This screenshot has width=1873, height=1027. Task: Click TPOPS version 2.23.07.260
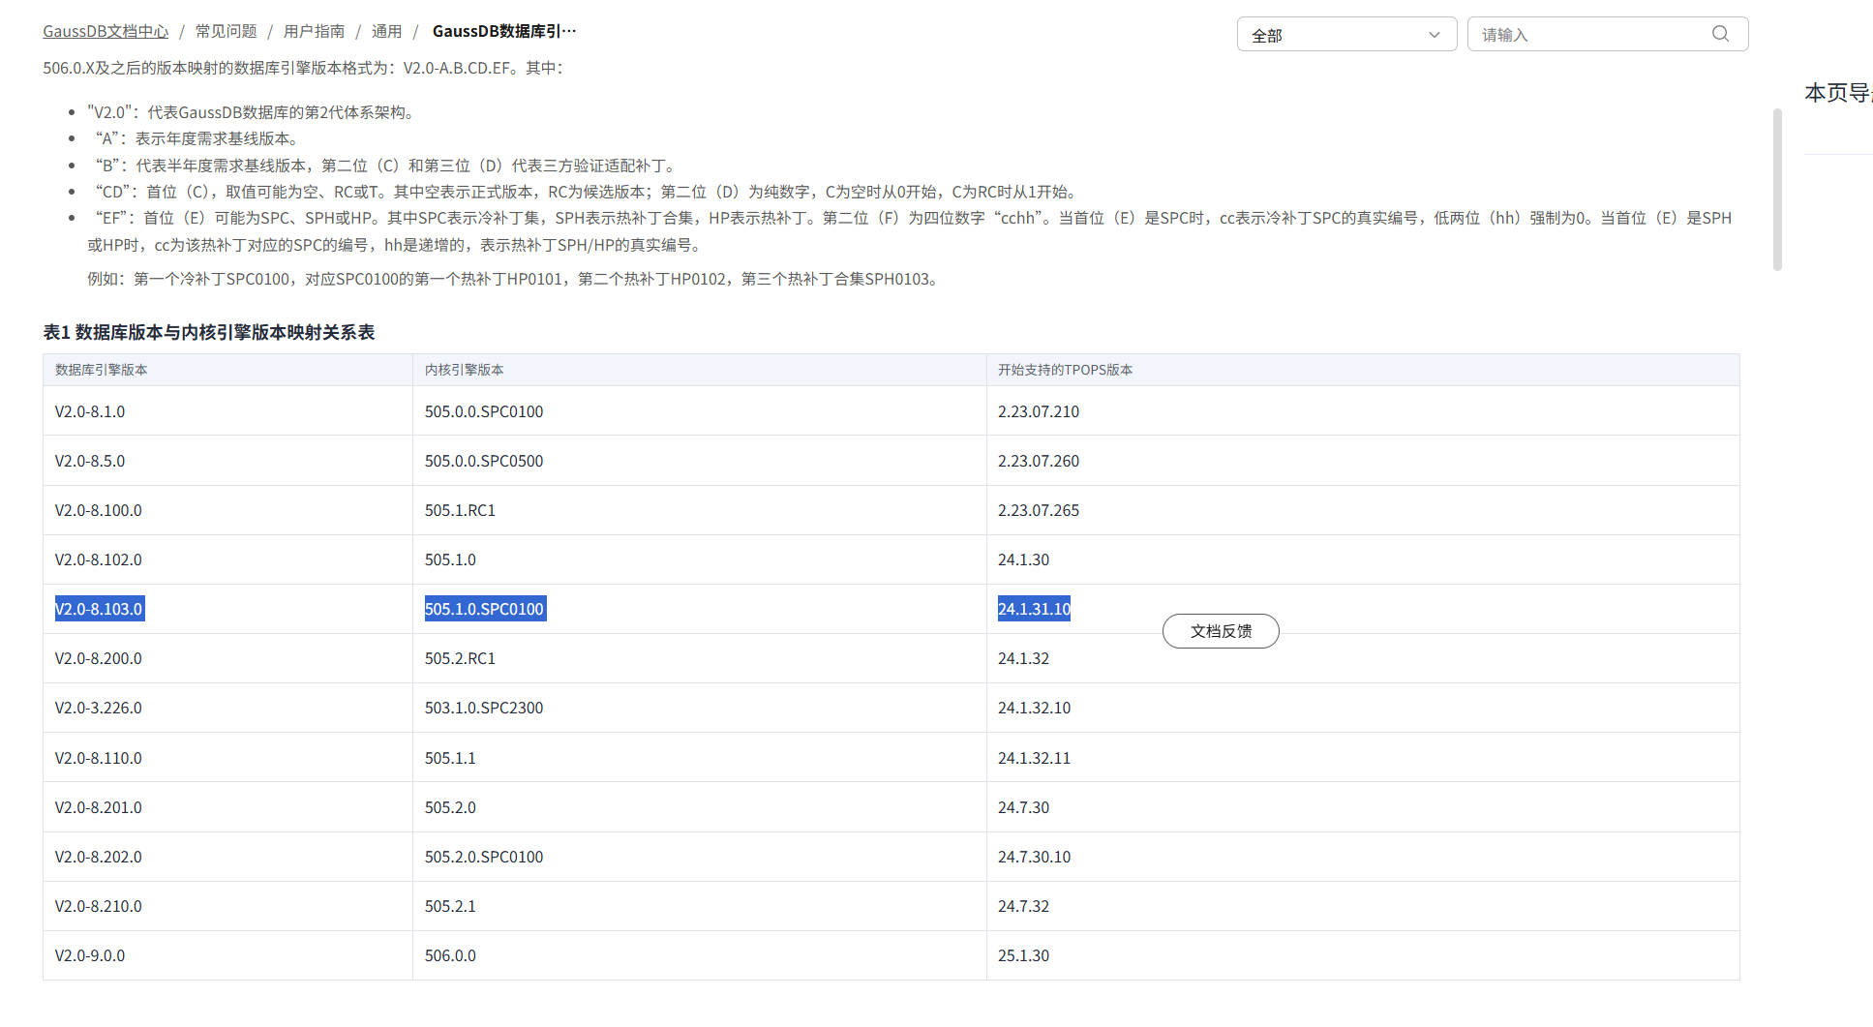point(1039,461)
